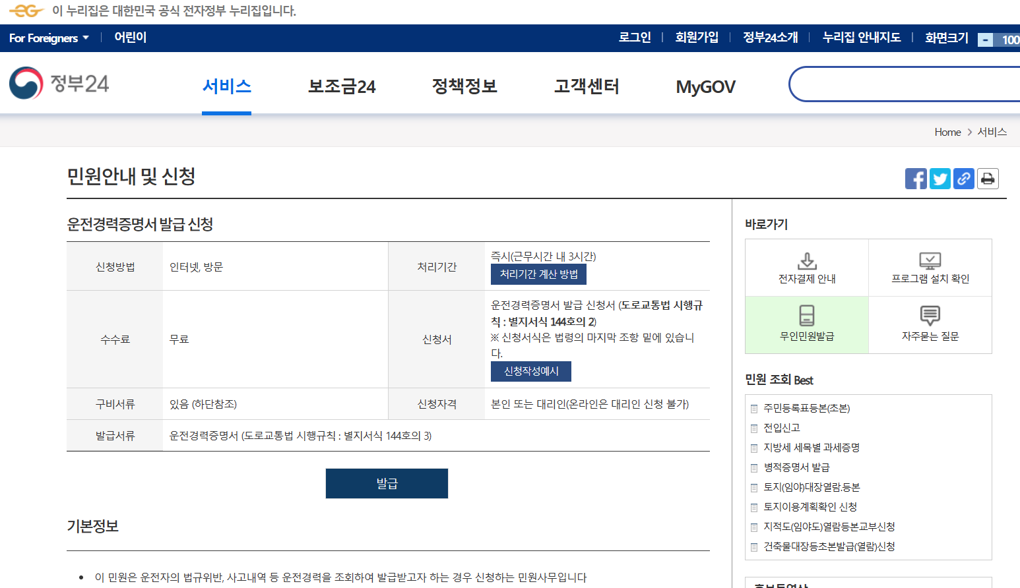Viewport: 1020px width, 588px height.
Task: Select the 고객센터 main menu
Action: [587, 86]
